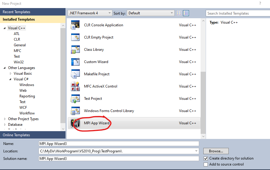Image resolution: width=270 pixels, height=170 pixels.
Task: Click the Location path field
Action: pyautogui.click(x=119, y=151)
